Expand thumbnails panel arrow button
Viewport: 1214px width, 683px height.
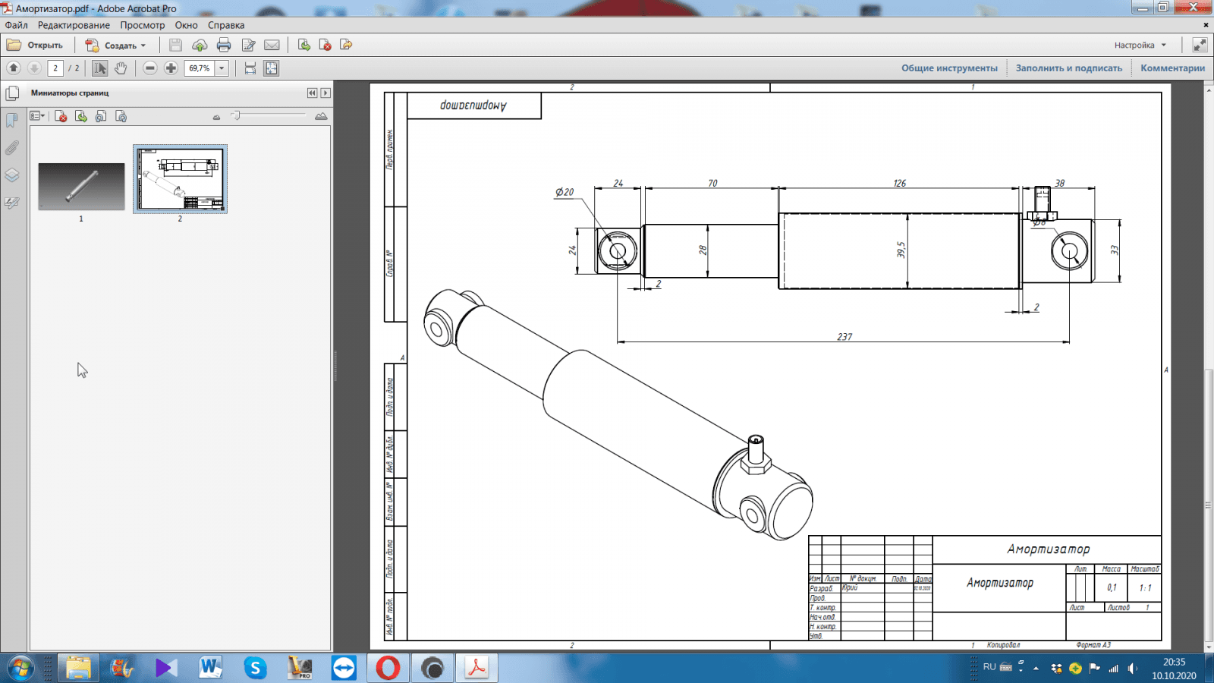click(326, 93)
